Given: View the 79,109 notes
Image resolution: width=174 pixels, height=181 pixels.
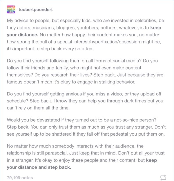Looking at the screenshot, I should coord(20,177).
